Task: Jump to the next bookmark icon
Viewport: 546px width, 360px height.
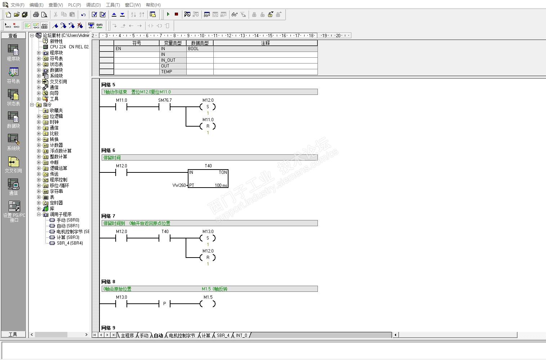Action: (63, 26)
